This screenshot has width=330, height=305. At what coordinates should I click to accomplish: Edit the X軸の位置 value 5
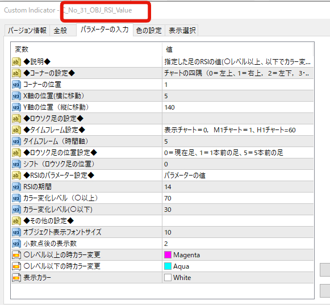point(238,96)
